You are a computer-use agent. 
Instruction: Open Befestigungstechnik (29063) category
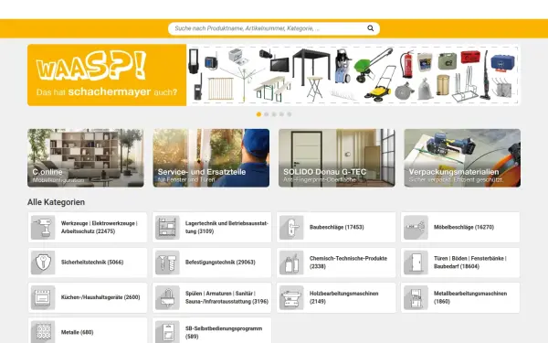[x=212, y=263]
